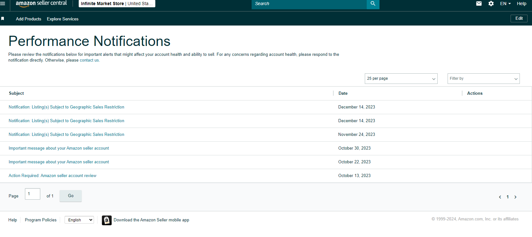Image resolution: width=532 pixels, height=237 pixels.
Task: Click the bookmark flag icon
Action: coord(3,19)
